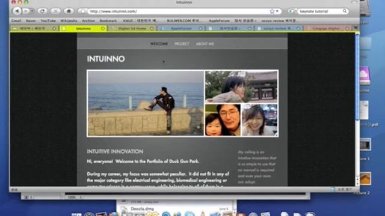Open the ABOUT ME page menu item

click(205, 44)
